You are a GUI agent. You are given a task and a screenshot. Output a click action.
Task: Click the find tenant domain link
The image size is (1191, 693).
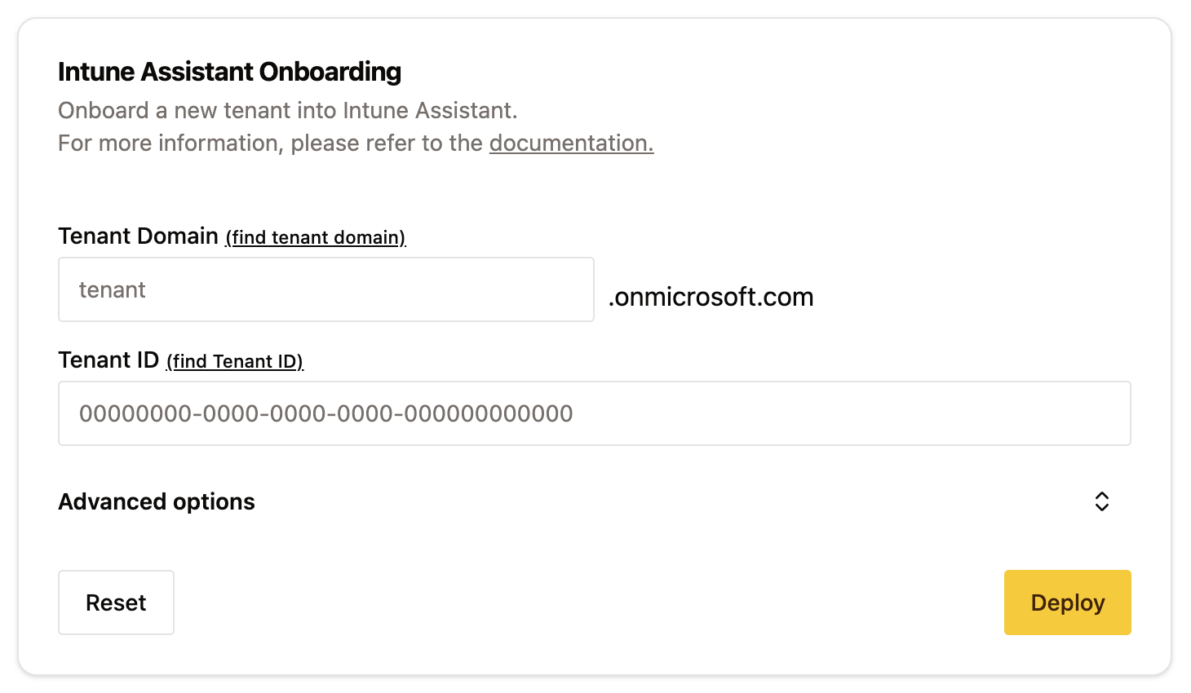coord(315,237)
